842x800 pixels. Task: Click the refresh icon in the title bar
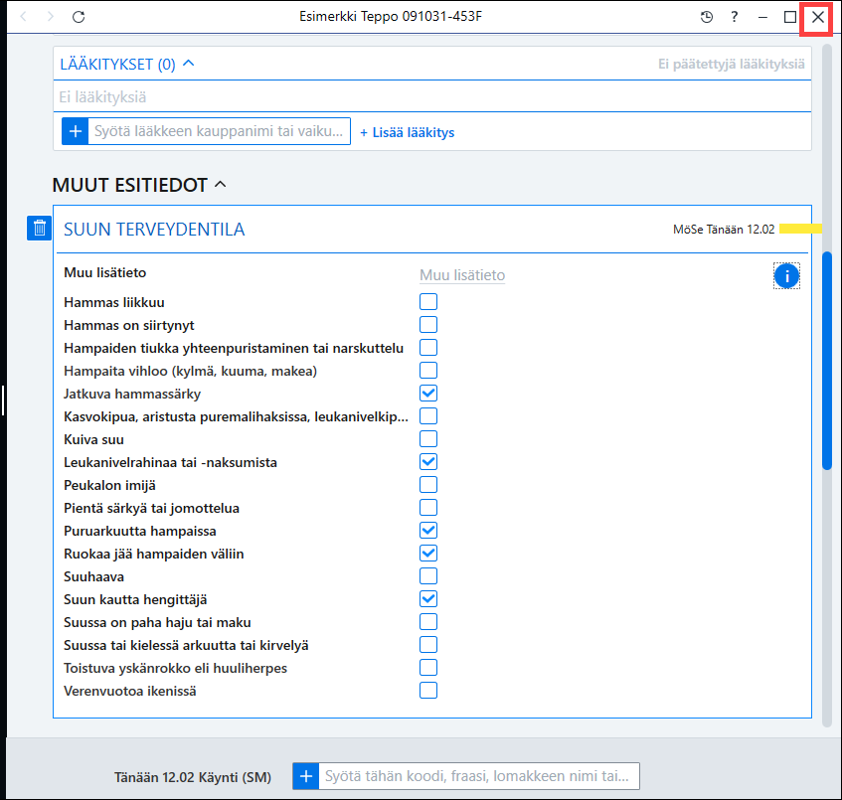[x=79, y=17]
